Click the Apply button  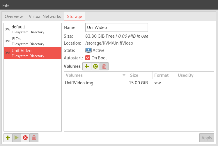tap(207, 138)
